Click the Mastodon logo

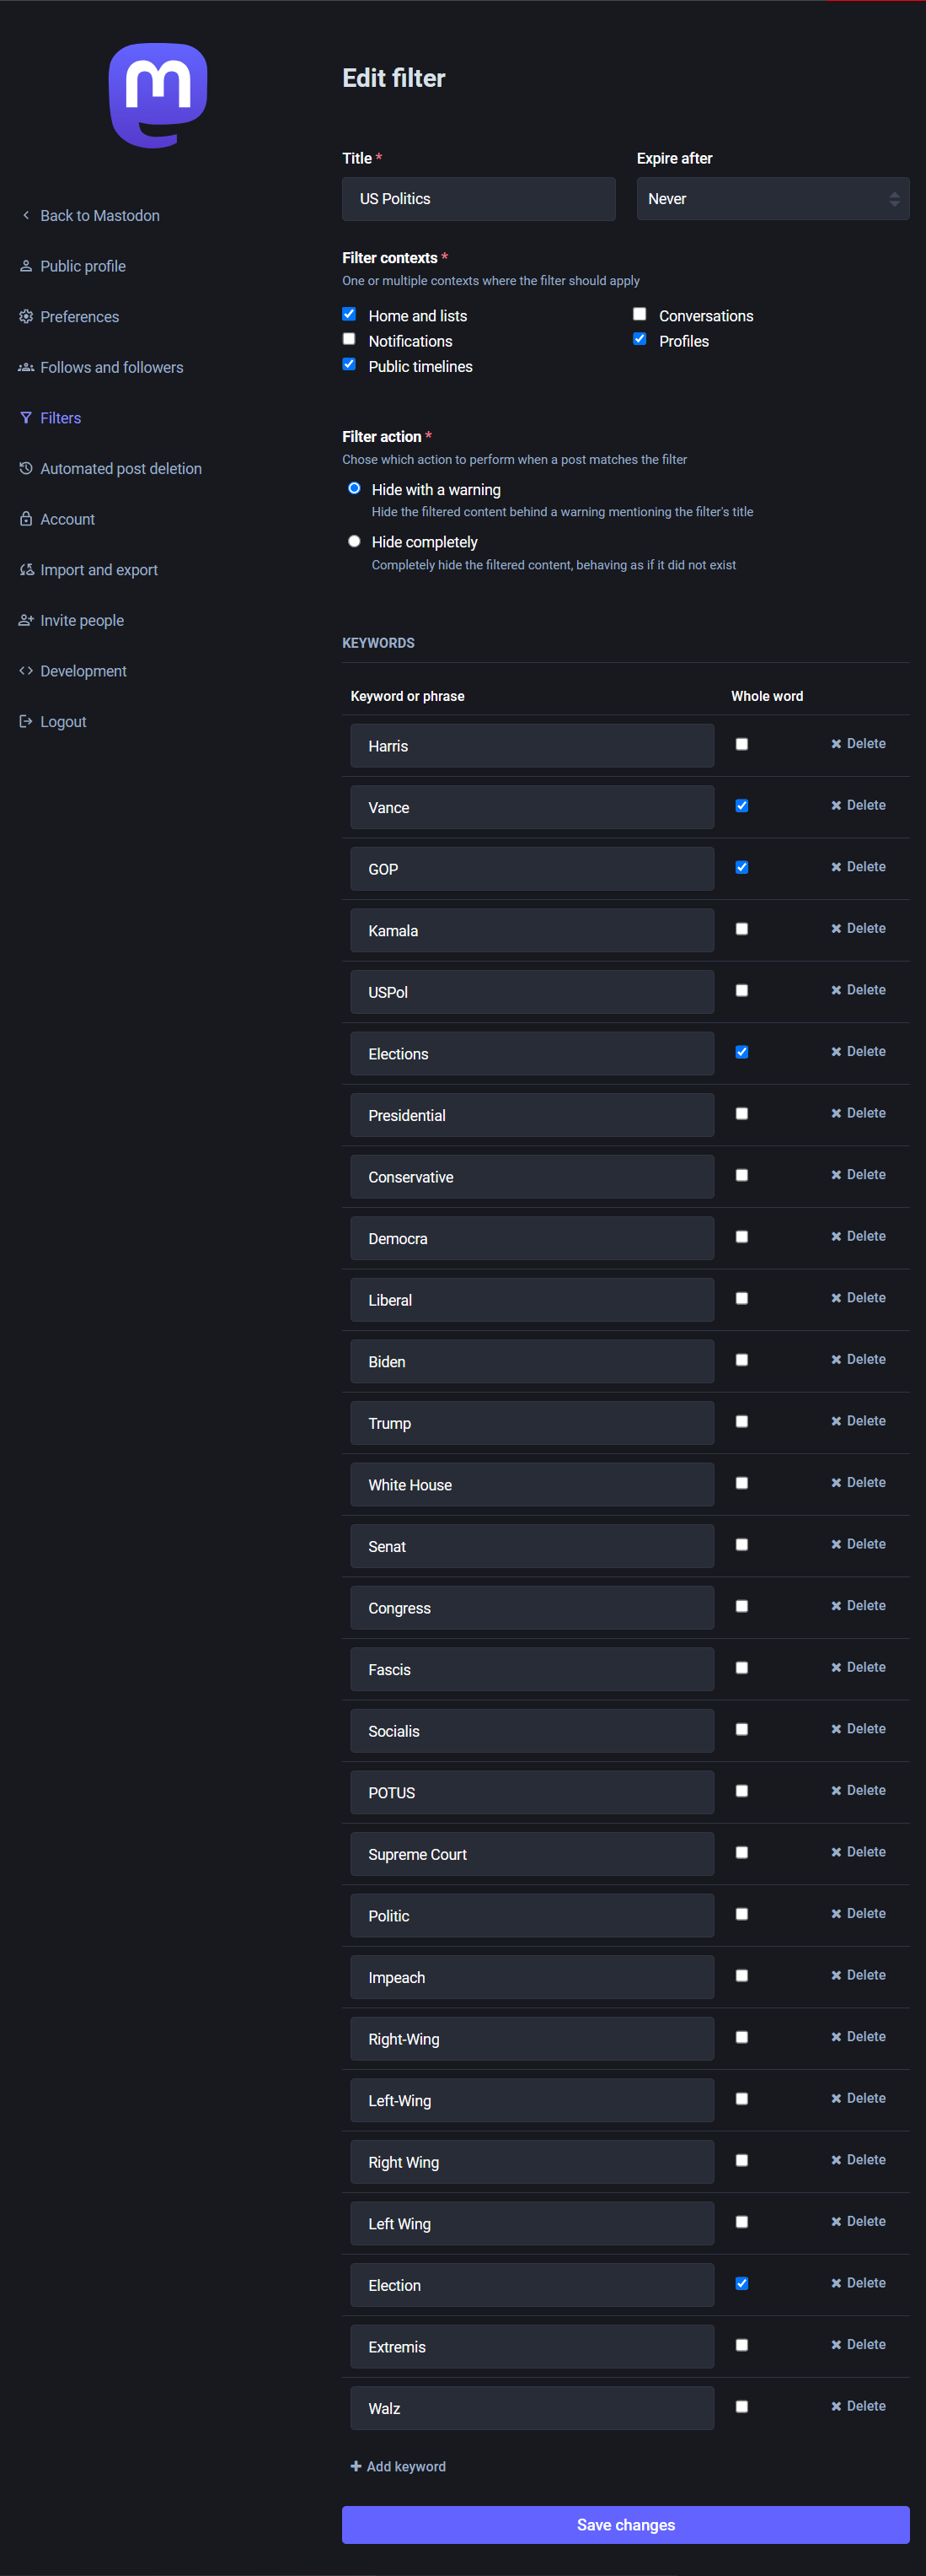pos(158,95)
